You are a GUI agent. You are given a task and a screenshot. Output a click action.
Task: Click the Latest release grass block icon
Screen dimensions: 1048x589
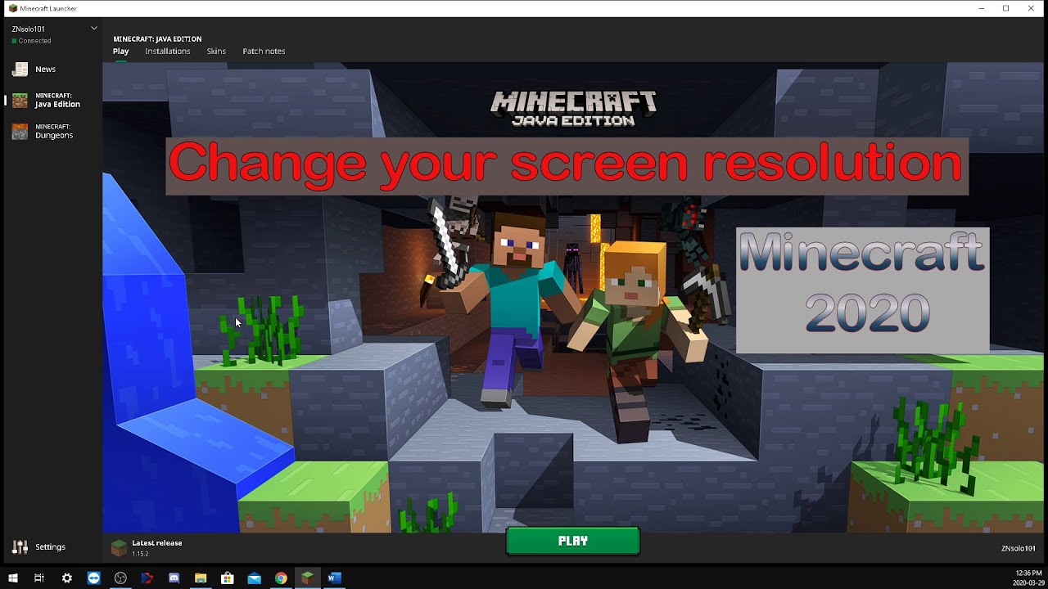coord(120,548)
